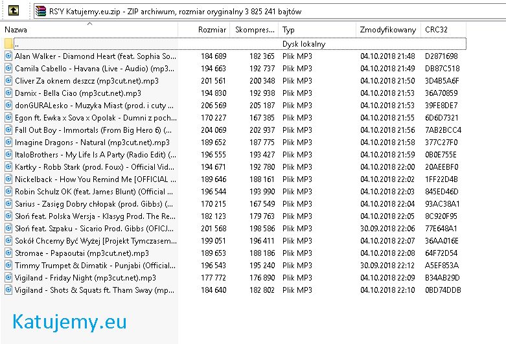
Task: Sort by the Zmodyfikowany column header
Action: pyautogui.click(x=388, y=30)
